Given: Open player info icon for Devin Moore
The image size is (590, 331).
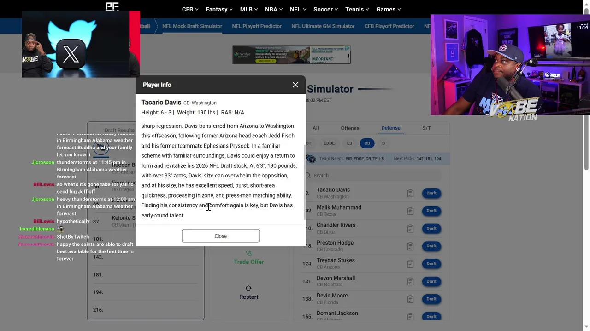Looking at the screenshot, I should [x=410, y=299].
